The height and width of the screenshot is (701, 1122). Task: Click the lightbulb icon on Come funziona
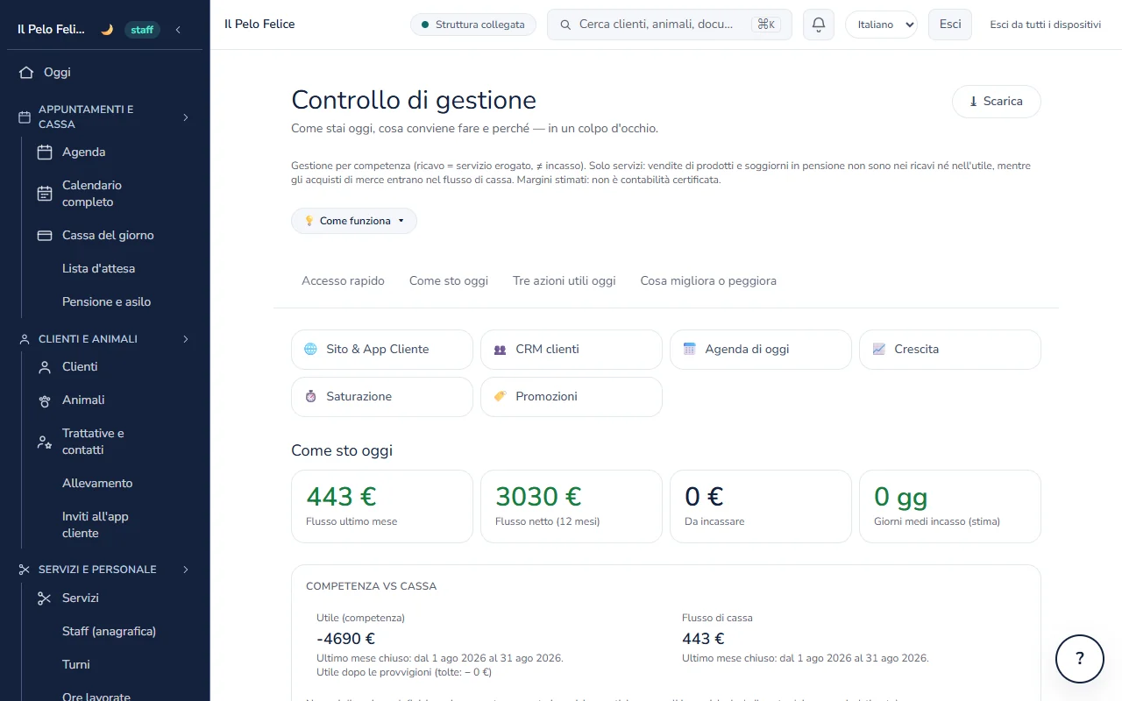click(x=309, y=222)
